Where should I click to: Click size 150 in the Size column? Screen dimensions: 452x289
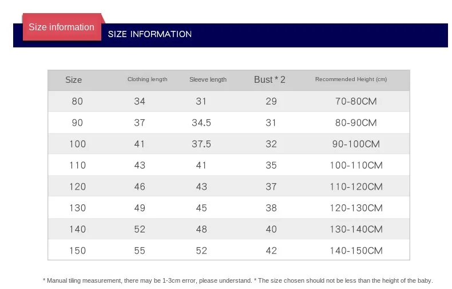77,250
